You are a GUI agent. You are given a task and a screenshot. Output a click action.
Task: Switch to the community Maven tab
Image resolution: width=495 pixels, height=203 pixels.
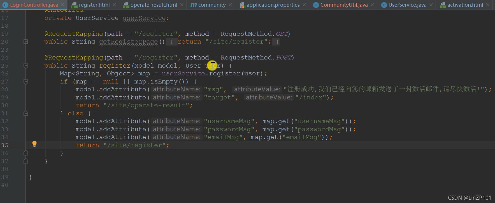212,5
